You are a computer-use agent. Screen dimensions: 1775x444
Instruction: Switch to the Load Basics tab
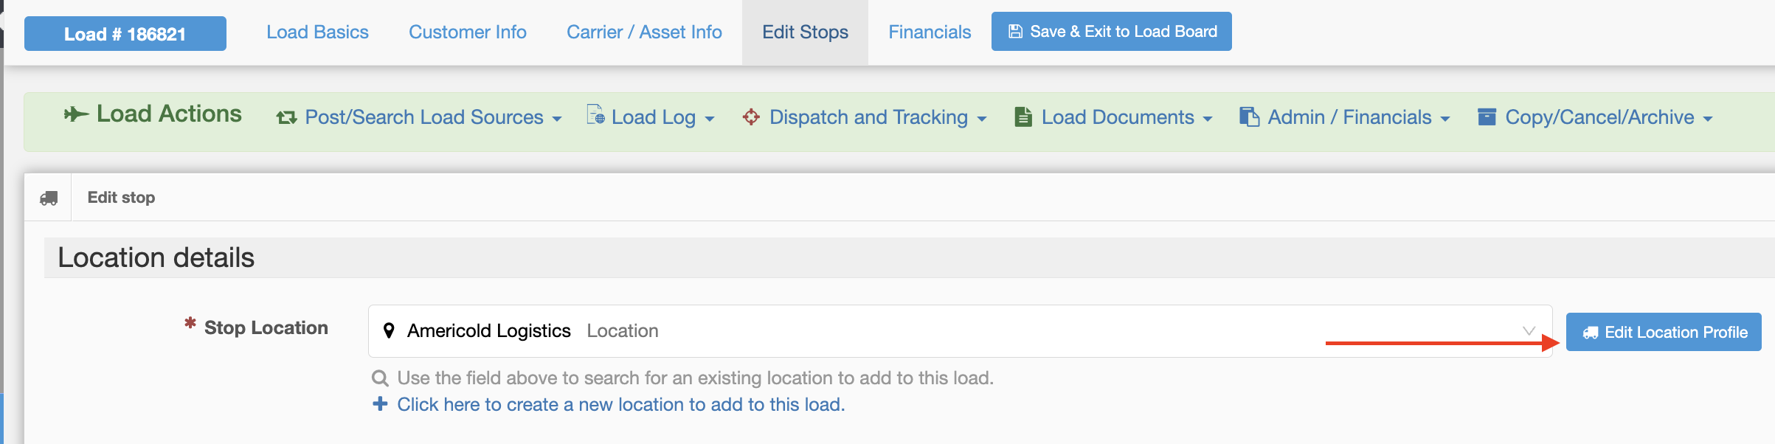317,32
